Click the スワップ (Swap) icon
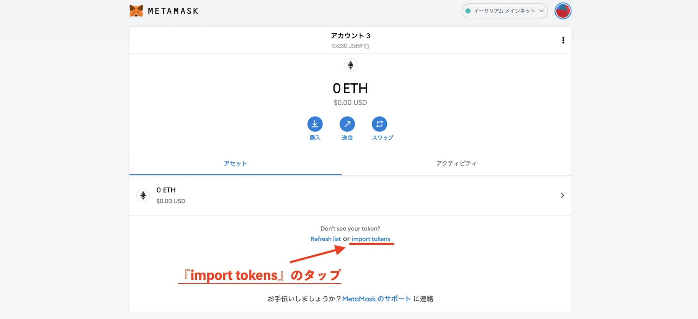 380,124
